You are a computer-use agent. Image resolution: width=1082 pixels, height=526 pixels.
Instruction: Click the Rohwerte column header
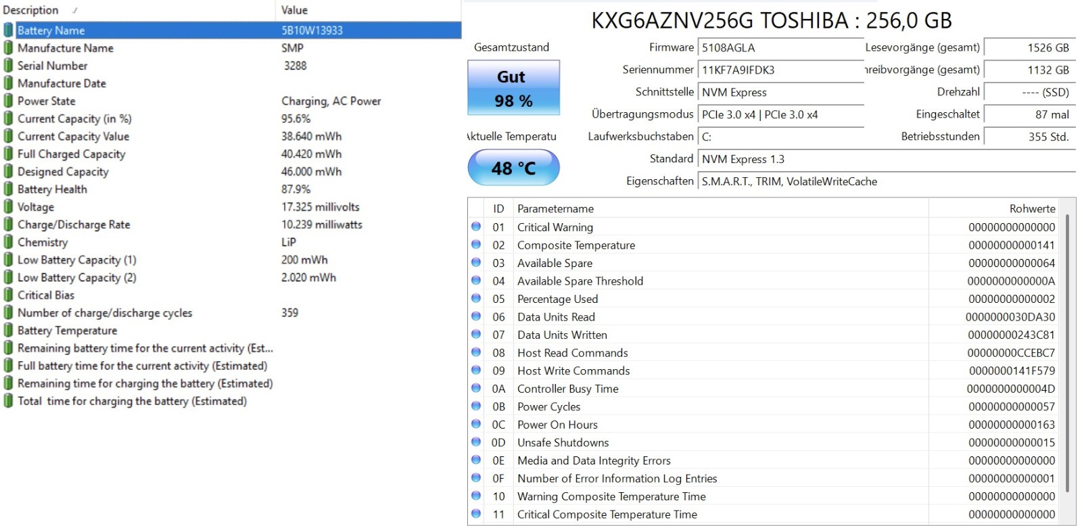pos(993,208)
